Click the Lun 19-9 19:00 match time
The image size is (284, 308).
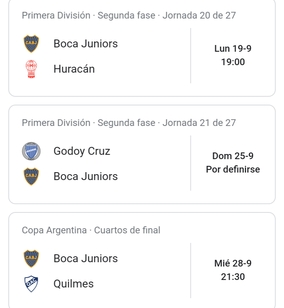tap(233, 55)
